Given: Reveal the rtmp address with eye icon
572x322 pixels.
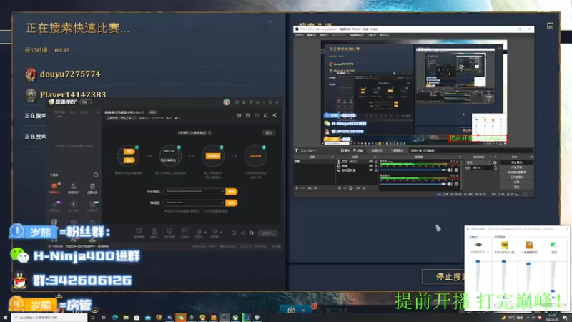Looking at the screenshot, I should (x=222, y=192).
